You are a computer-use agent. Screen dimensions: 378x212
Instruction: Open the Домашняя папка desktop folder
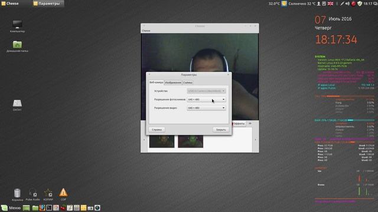[17, 46]
